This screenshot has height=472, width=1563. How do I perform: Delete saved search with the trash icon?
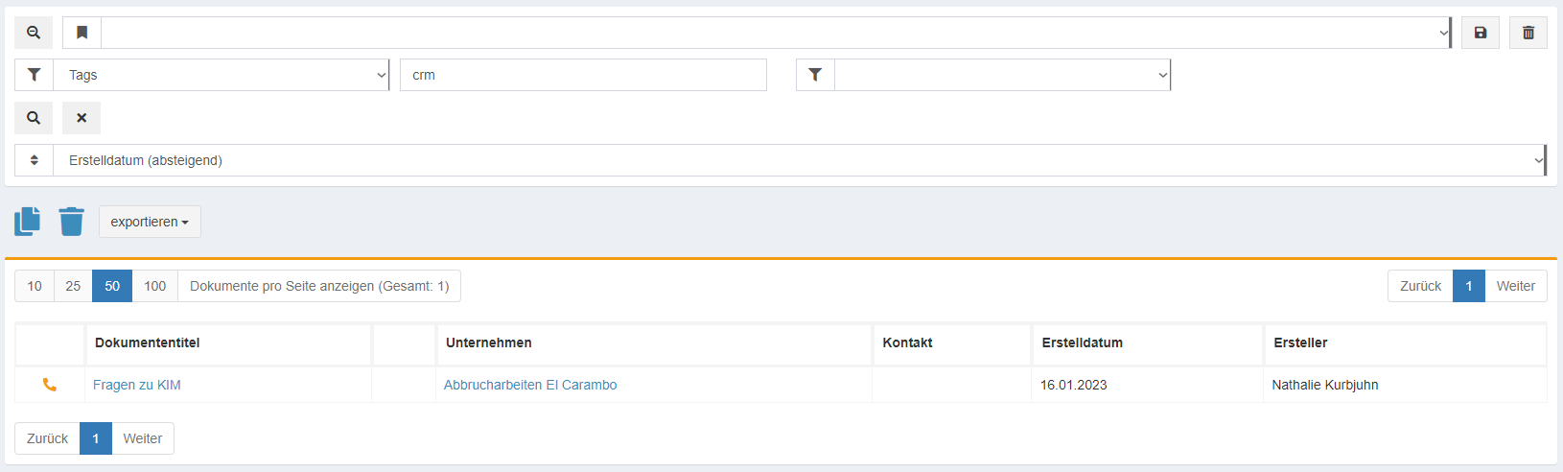[x=1528, y=33]
